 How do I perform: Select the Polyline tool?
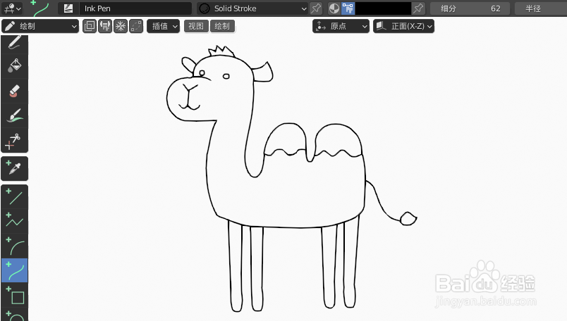[x=15, y=221]
